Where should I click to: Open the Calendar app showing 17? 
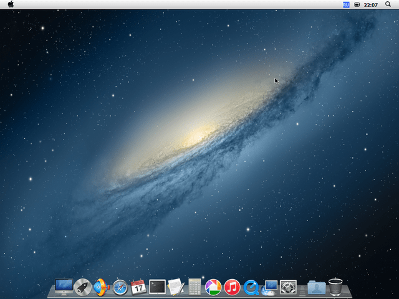[138, 287]
